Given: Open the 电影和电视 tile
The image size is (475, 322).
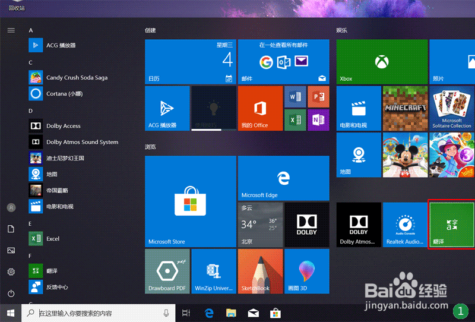Looking at the screenshot, I should tap(359, 109).
